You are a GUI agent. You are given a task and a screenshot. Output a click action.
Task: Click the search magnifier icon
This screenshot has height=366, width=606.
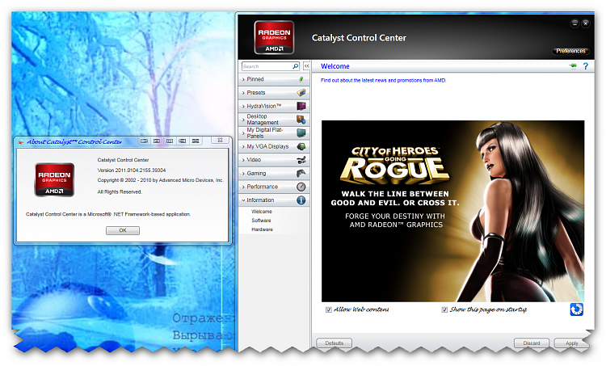pyautogui.click(x=295, y=66)
